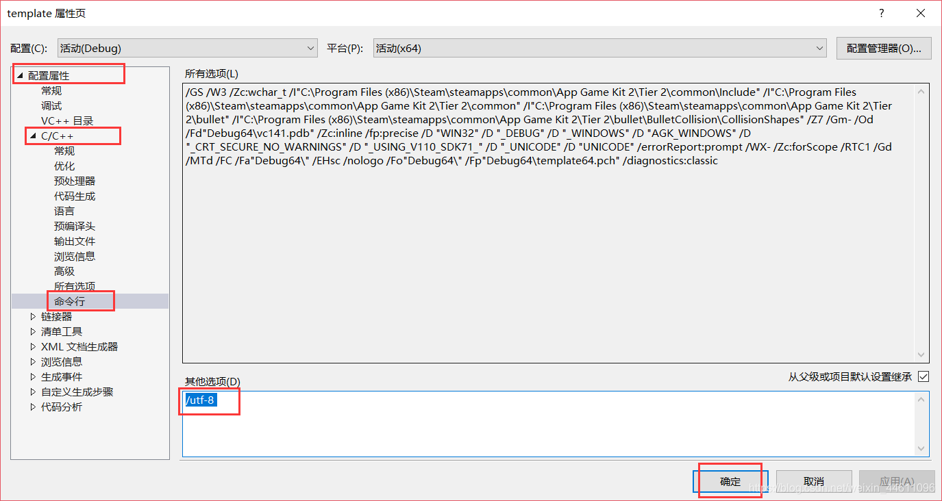Click the 配置管理器(O)... button
Image resolution: width=942 pixels, height=501 pixels.
coord(884,48)
